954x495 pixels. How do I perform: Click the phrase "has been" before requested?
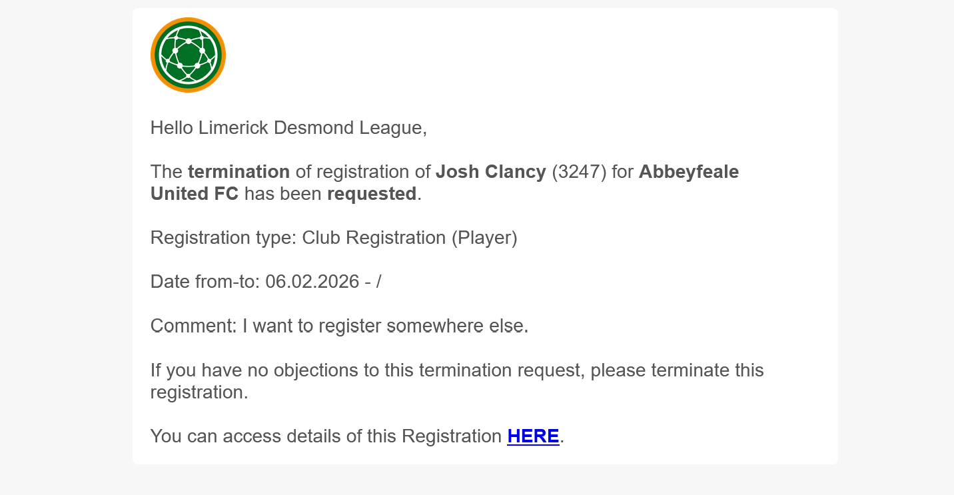pyautogui.click(x=282, y=194)
